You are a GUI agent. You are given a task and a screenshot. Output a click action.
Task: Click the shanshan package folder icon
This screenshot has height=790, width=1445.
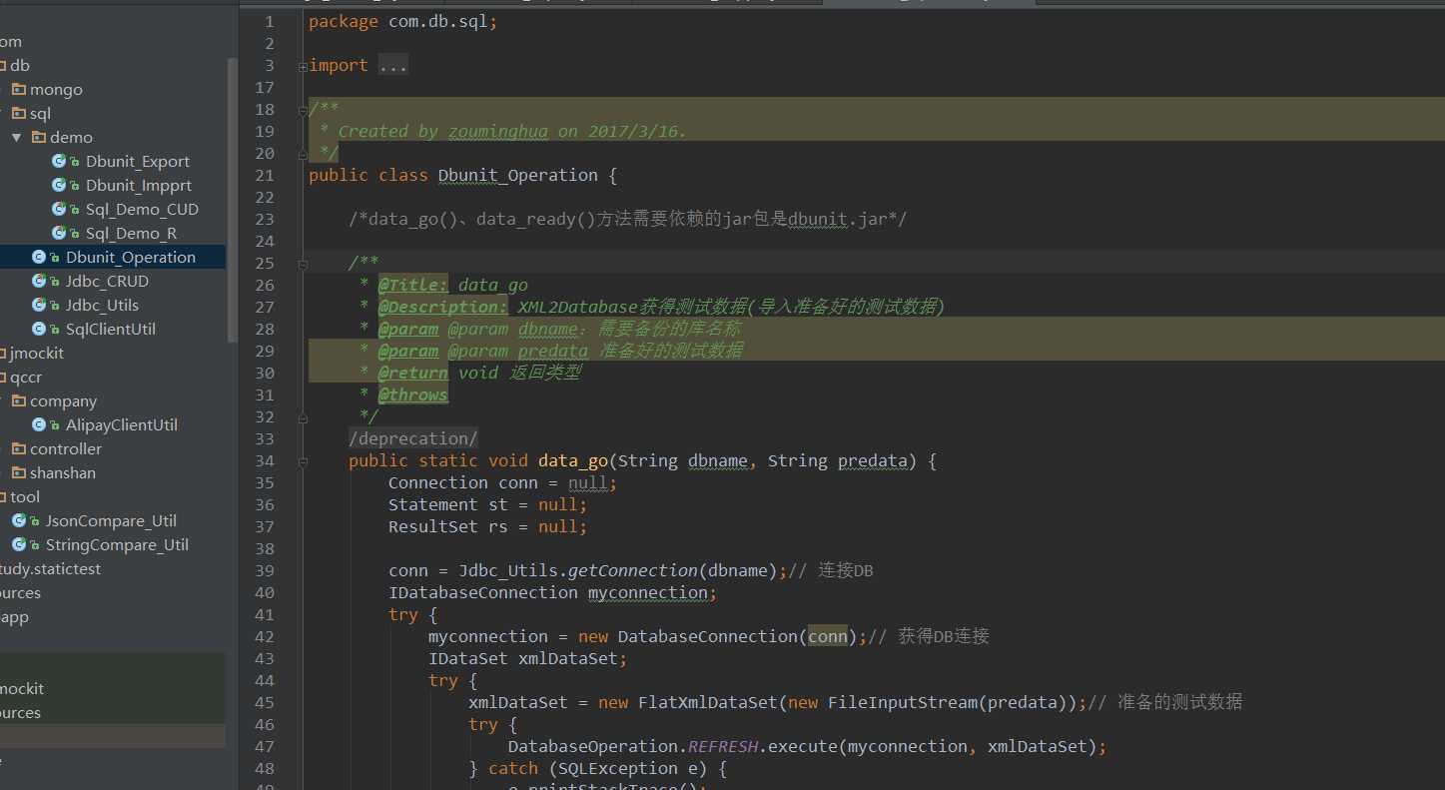[x=19, y=472]
